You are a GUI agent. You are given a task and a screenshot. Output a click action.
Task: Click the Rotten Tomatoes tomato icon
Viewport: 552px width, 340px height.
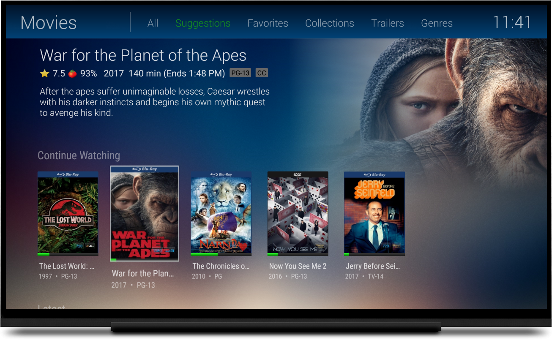pyautogui.click(x=72, y=73)
